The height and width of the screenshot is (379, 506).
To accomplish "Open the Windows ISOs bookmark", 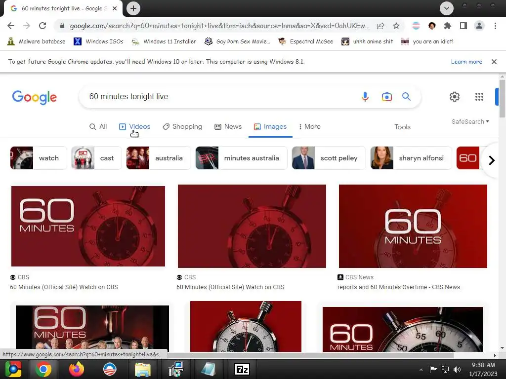I will (x=98, y=41).
